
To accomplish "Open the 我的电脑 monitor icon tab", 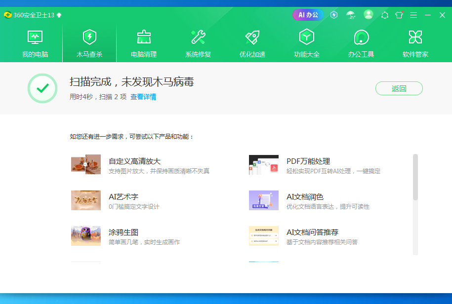I will tap(35, 38).
